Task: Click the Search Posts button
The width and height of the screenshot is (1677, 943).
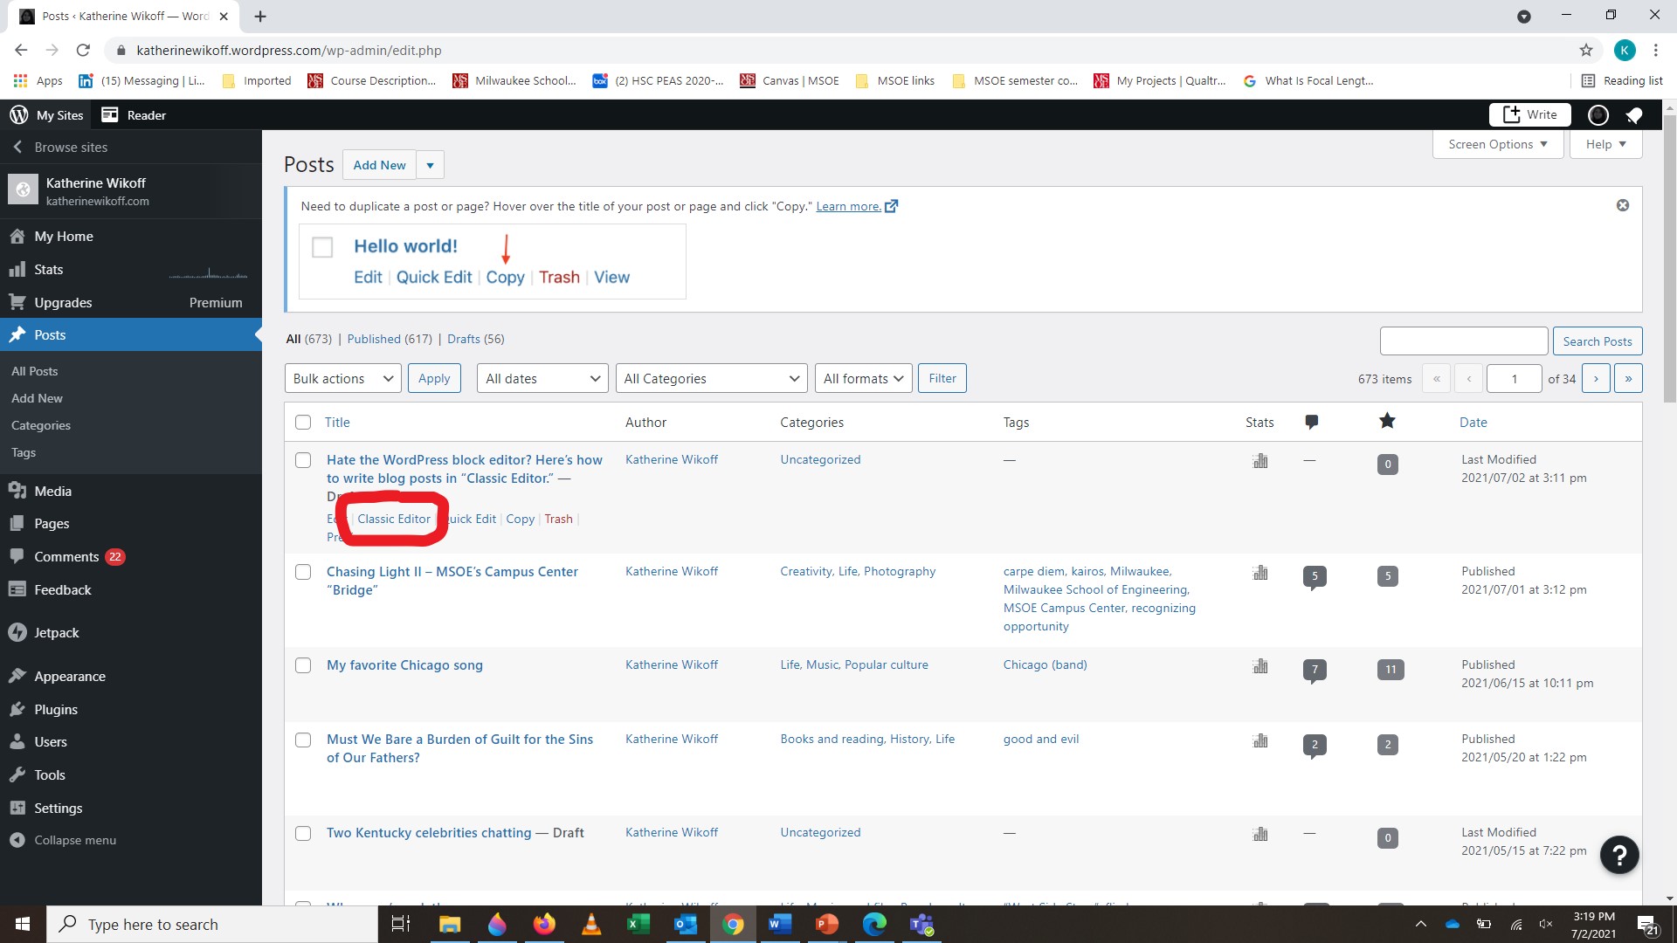Action: pyautogui.click(x=1597, y=341)
